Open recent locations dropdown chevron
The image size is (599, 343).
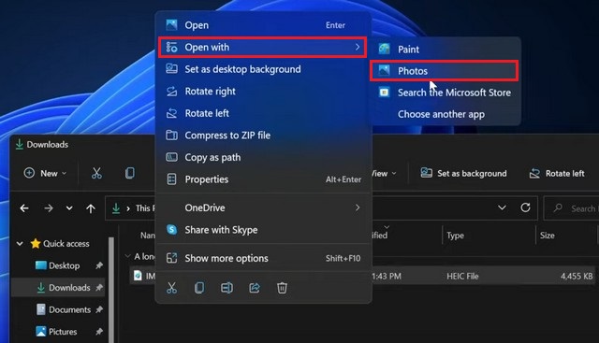click(69, 208)
